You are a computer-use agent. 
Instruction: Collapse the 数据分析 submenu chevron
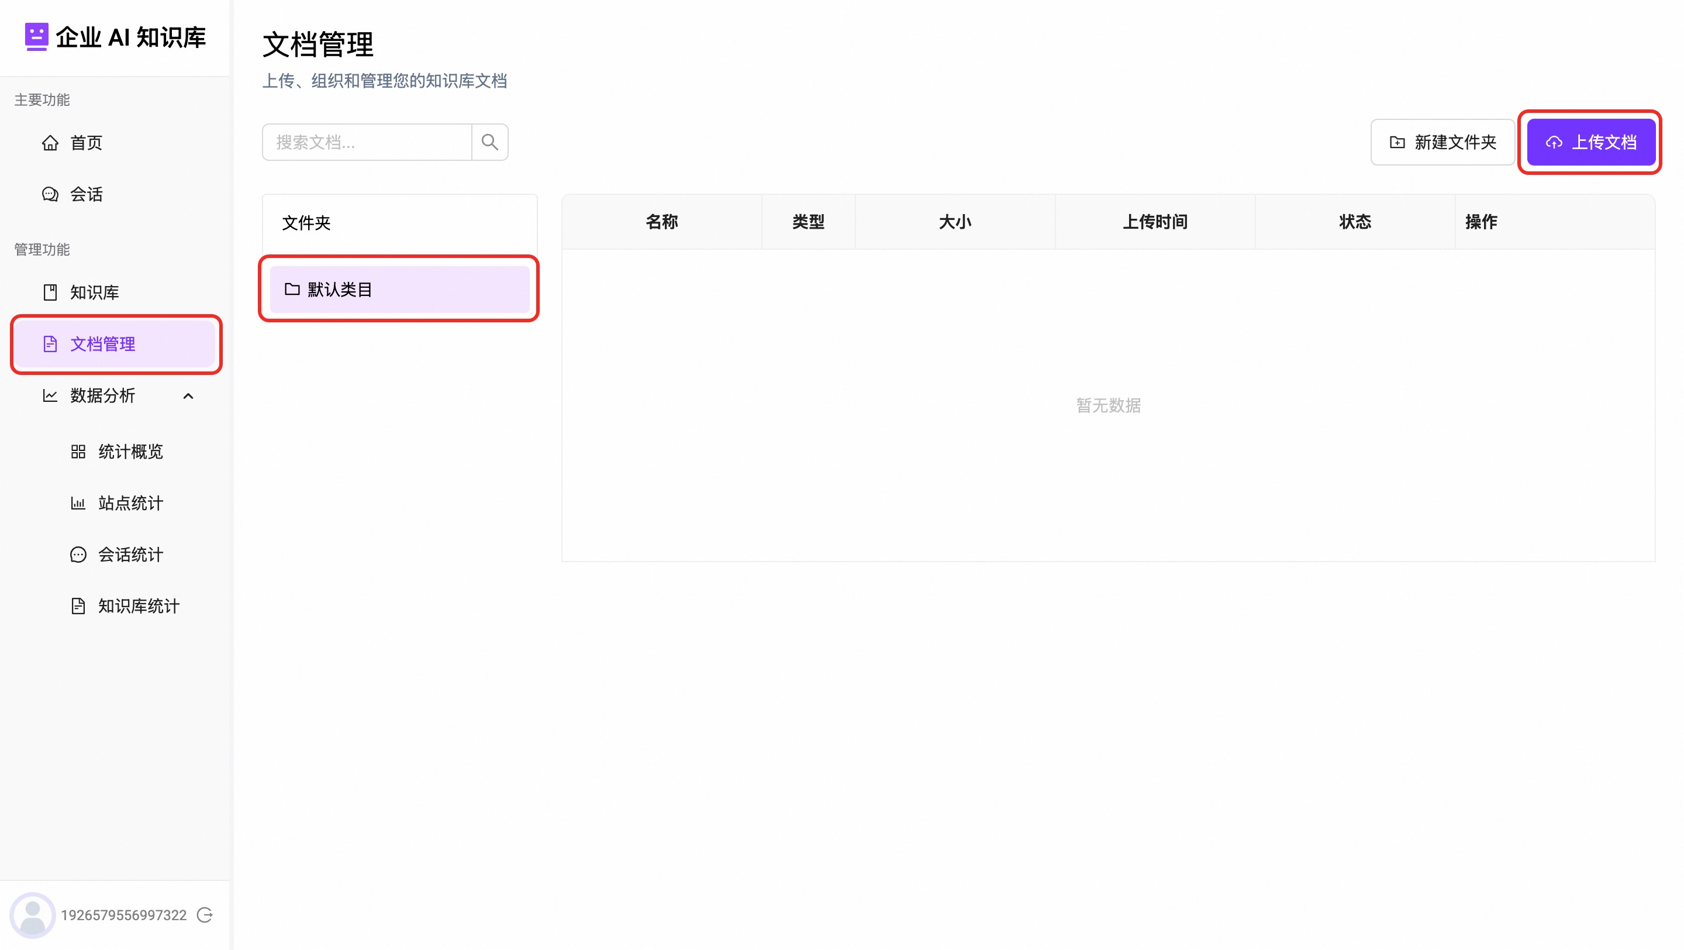188,396
